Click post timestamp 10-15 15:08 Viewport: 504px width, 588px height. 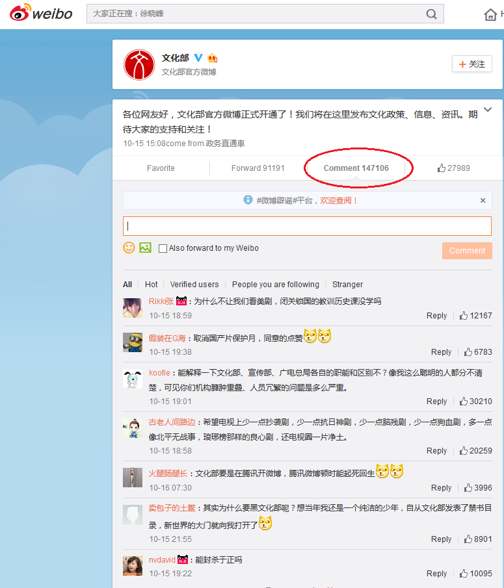tap(144, 143)
